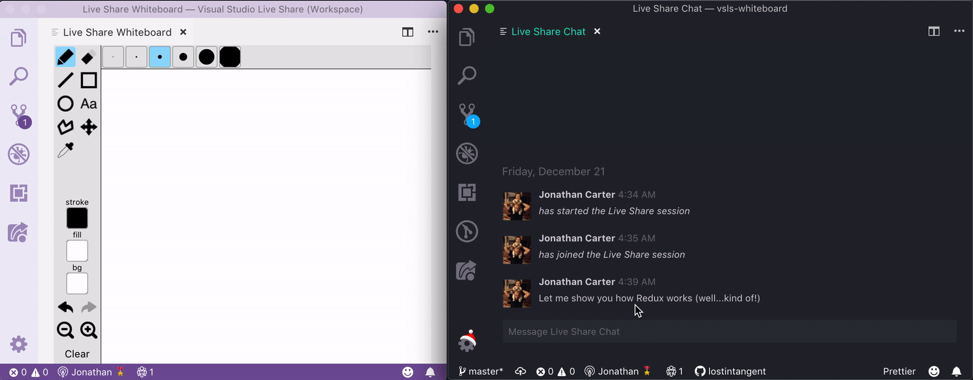Image resolution: width=973 pixels, height=380 pixels.
Task: Open the fill color swatch
Action: pos(77,251)
